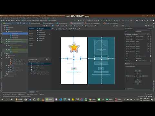Open Cortana from the taskbar
This screenshot has width=155, height=116.
[12, 100]
